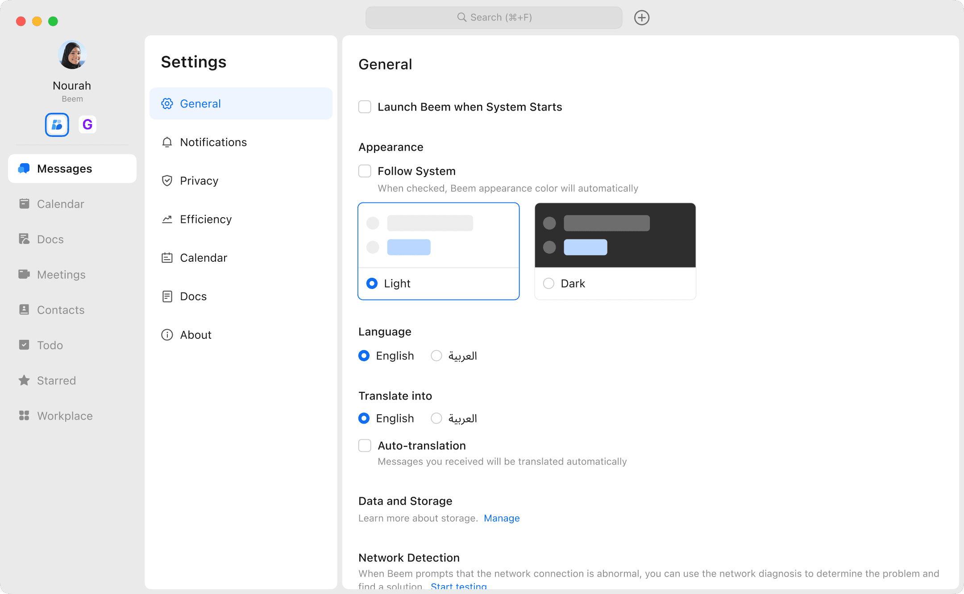Image resolution: width=964 pixels, height=594 pixels.
Task: Open the Notifications settings tab
Action: [x=213, y=142]
